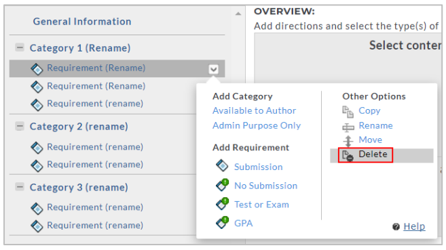Screen dimensions: 446x250
Task: Click the GPA requirement icon
Action: pos(222,222)
